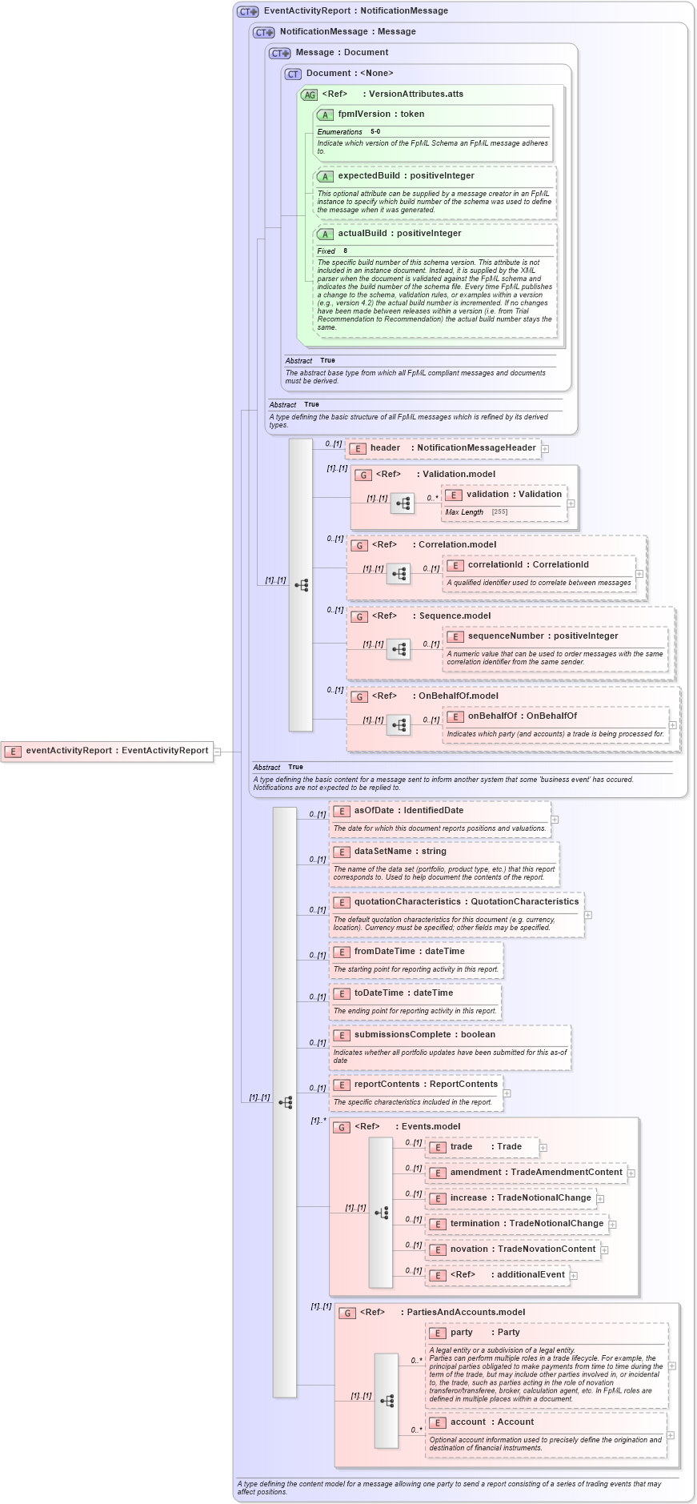Viewport: 697px width, 1504px height.
Task: Click the sequence compositor icon in Validation.model
Action: click(x=403, y=503)
